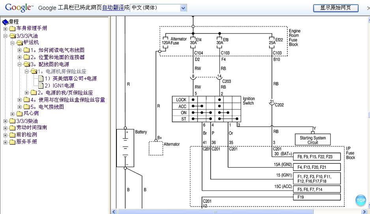370x214 pixels.
Task: Expand 4。使用与在保险丝盒保险丝容量 node
Action: coord(20,100)
